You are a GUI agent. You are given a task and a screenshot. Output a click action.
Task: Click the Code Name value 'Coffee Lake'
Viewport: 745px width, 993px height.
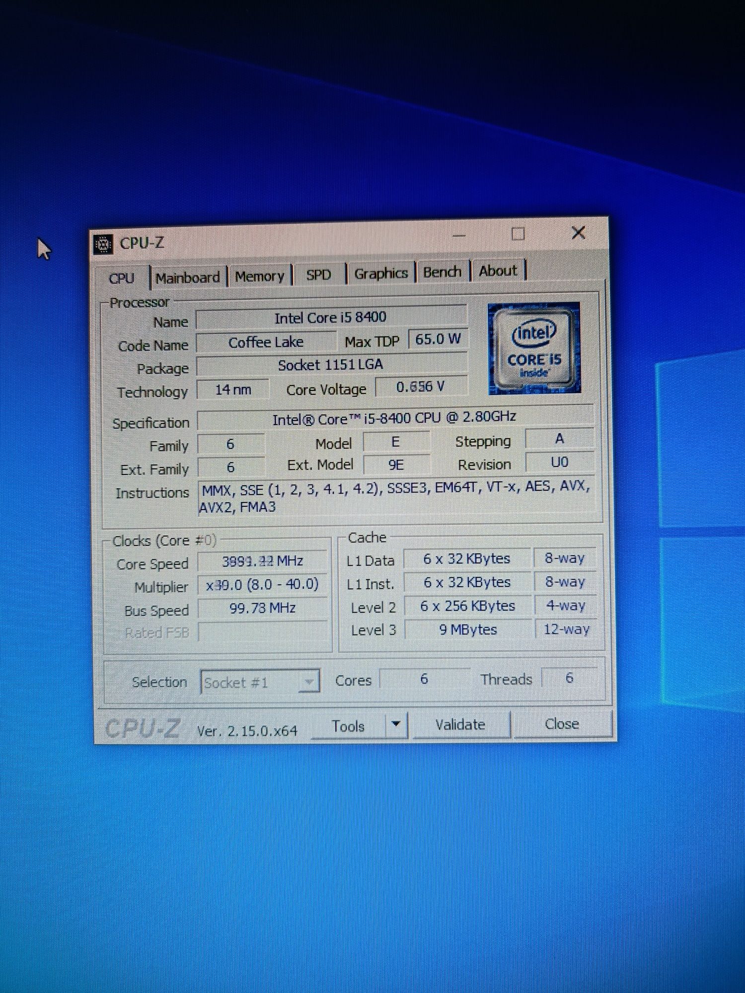tap(266, 342)
